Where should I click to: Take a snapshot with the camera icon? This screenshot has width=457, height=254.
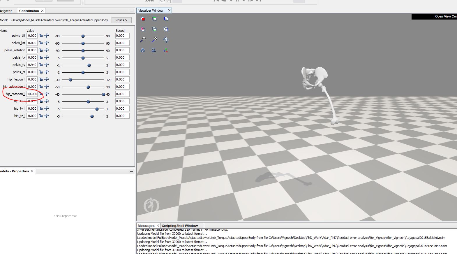tap(143, 50)
